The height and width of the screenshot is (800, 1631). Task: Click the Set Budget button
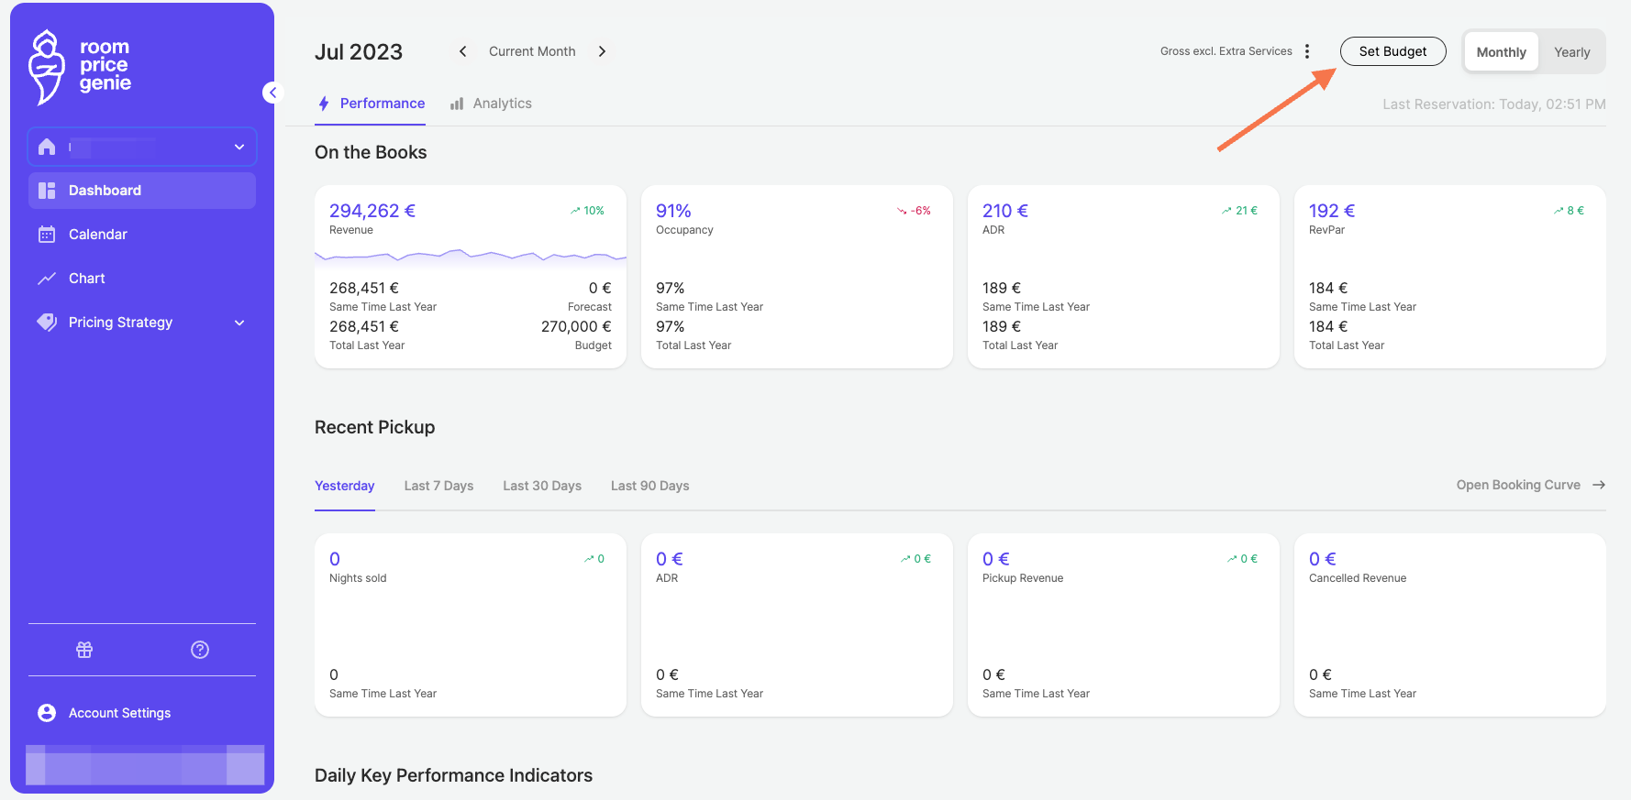tap(1392, 51)
